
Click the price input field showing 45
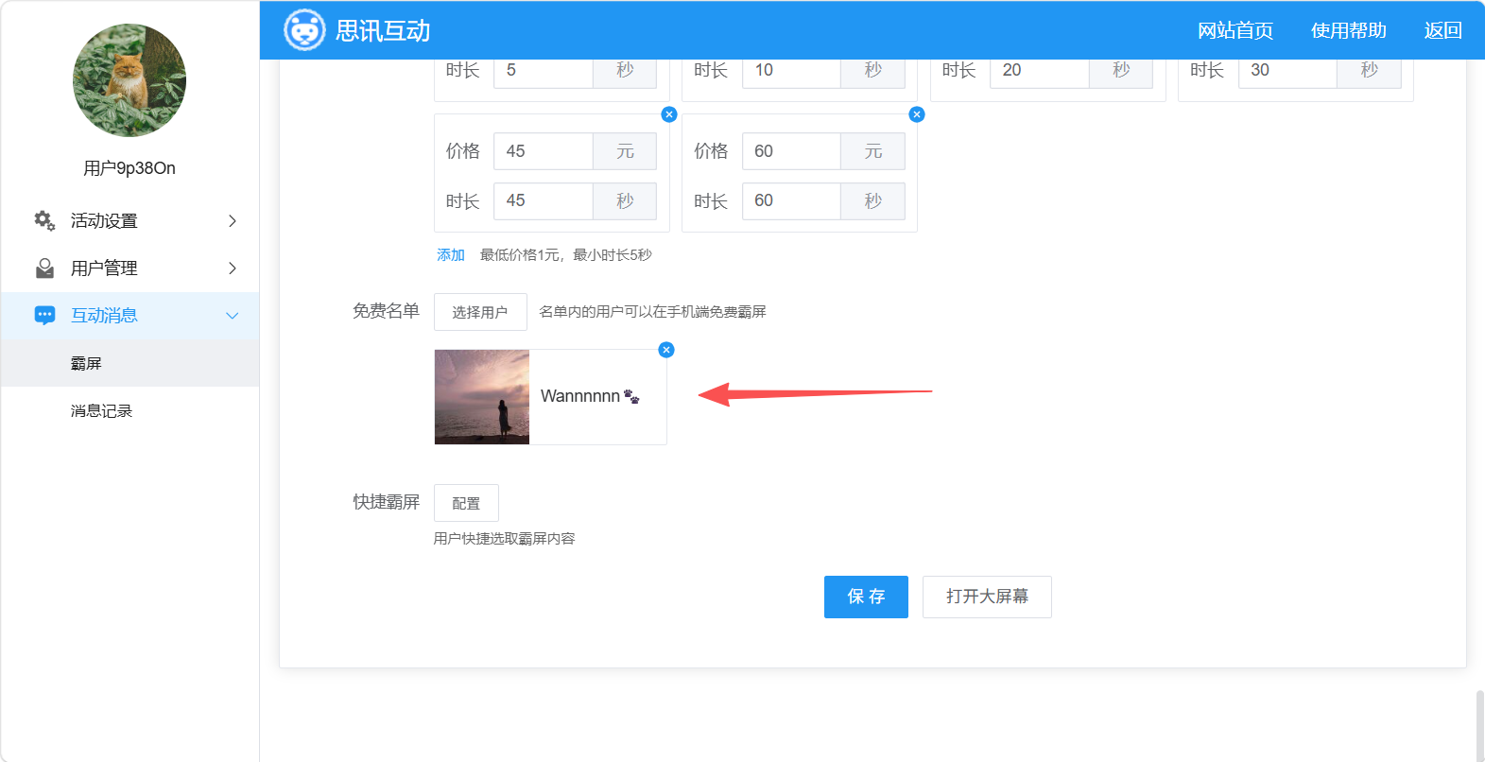click(x=544, y=151)
